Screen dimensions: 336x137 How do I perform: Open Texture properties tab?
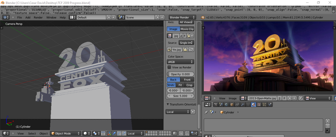pos(259,105)
